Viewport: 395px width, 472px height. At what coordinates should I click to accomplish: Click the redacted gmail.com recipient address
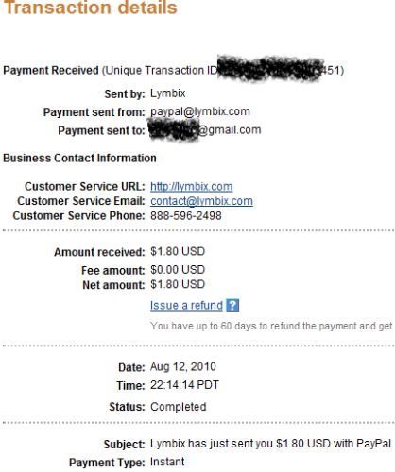[205, 130]
